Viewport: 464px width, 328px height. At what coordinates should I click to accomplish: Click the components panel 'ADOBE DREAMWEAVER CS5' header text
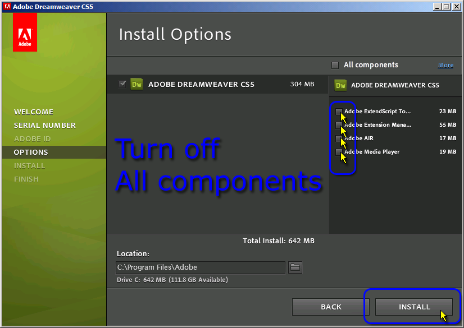[x=395, y=85]
